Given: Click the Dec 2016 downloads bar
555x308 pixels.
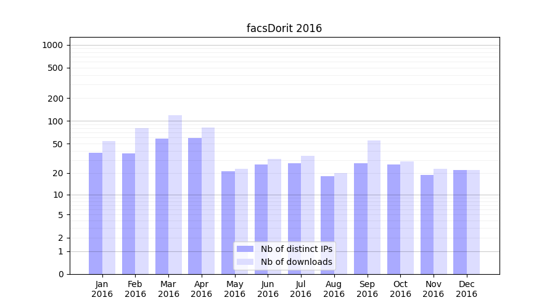Looking at the screenshot, I should [473, 222].
